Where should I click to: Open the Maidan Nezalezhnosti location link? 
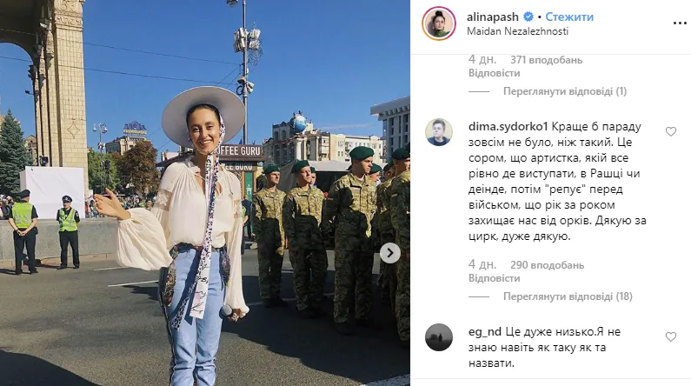click(x=517, y=31)
